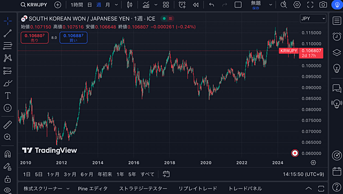Open forecasting and measurement tools
This screenshot has height=194, width=343.
pos(8,71)
